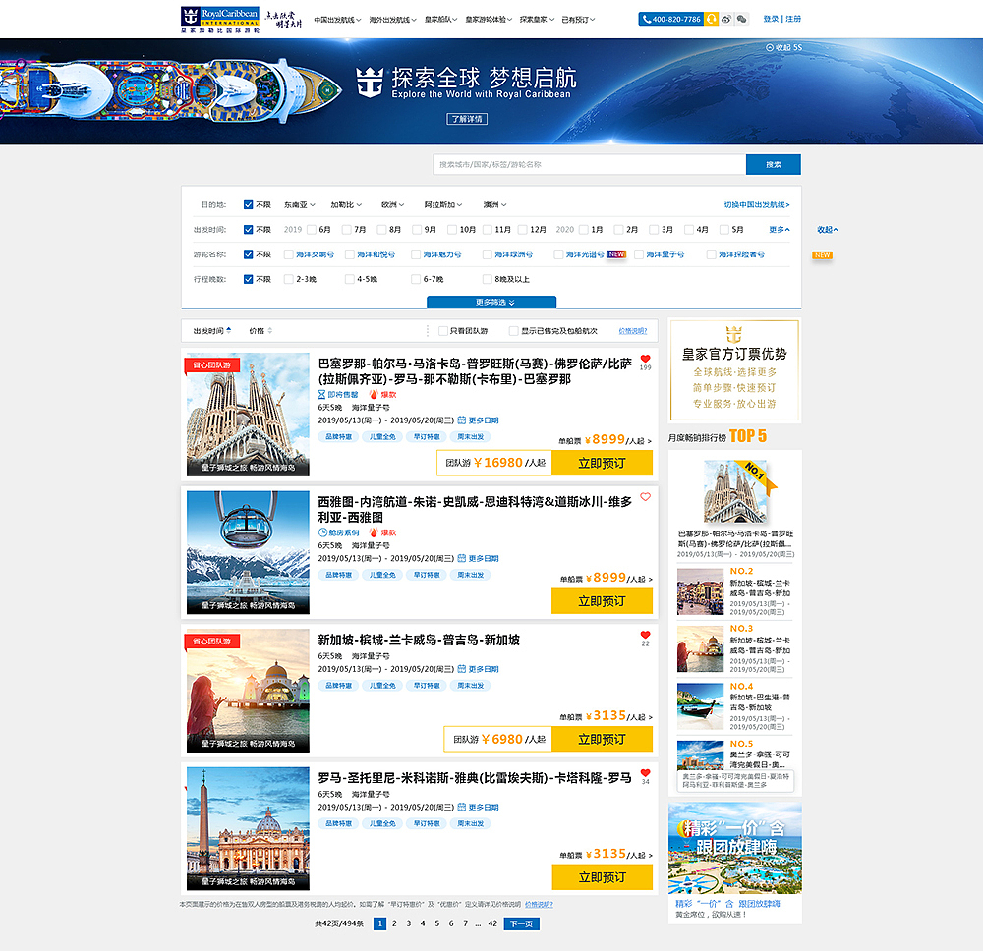Uncheck 不限 for 出发时间
Screen dimensions: 983x951
[249, 230]
